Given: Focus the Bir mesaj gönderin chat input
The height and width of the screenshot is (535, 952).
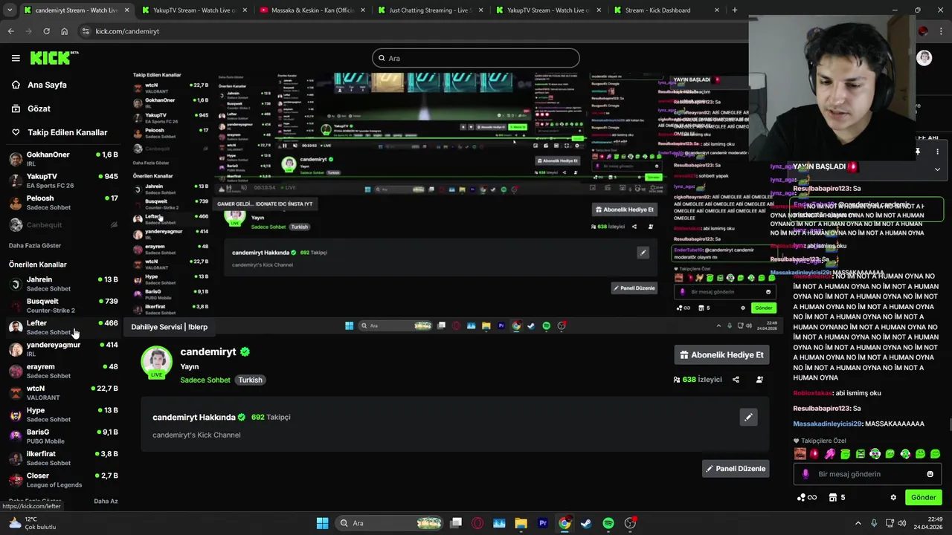Looking at the screenshot, I should point(867,474).
